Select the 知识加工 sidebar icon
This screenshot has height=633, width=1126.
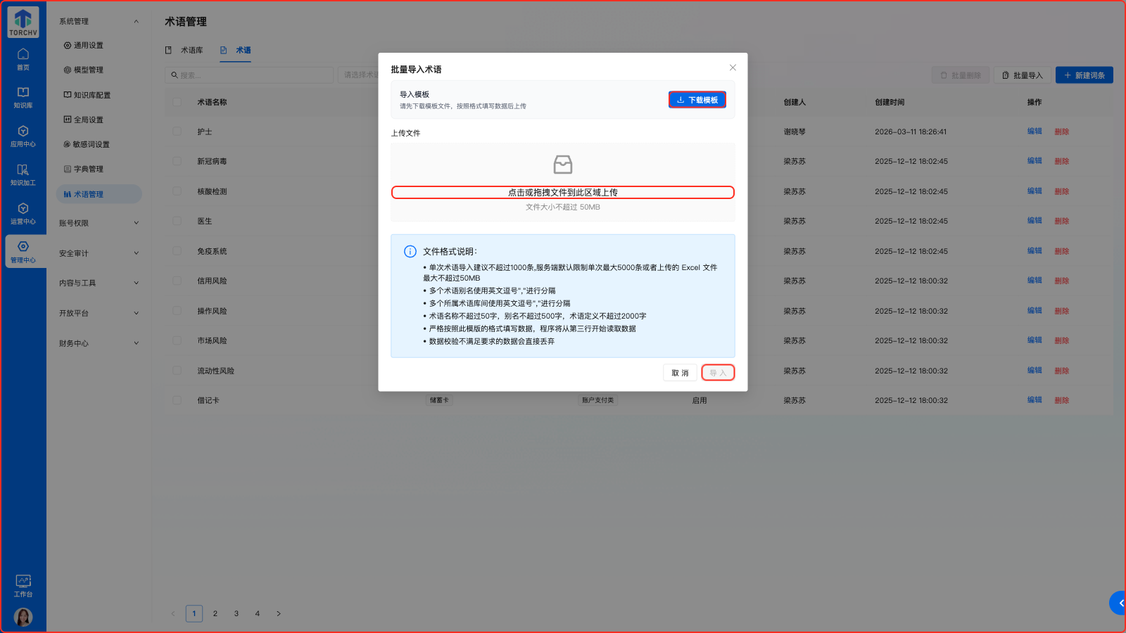23,176
